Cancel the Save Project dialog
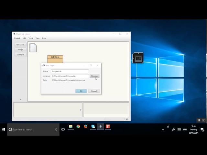 [94, 91]
